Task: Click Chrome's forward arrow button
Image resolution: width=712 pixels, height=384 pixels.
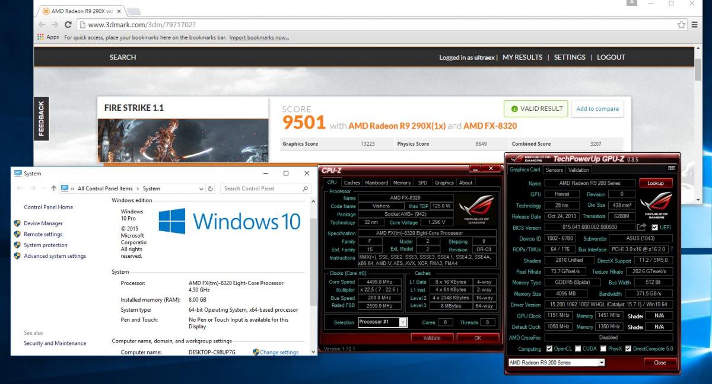Action: click(x=55, y=24)
